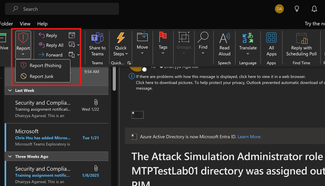The width and height of the screenshot is (325, 186).
Task: Click the blocked image beside Azure notice
Action: (x=134, y=137)
